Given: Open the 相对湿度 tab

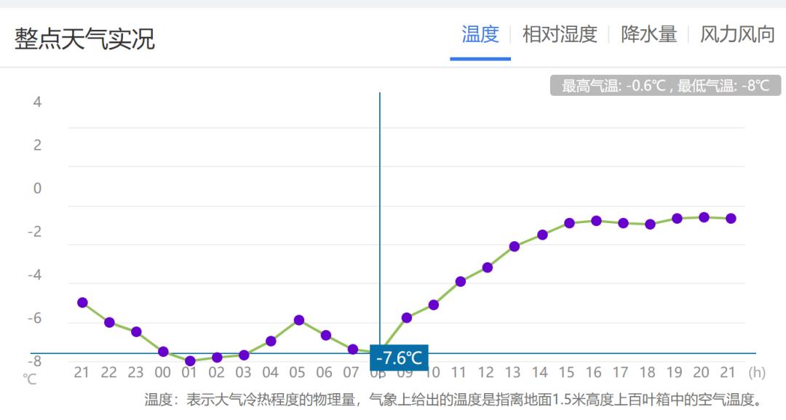Looking at the screenshot, I should tap(559, 34).
